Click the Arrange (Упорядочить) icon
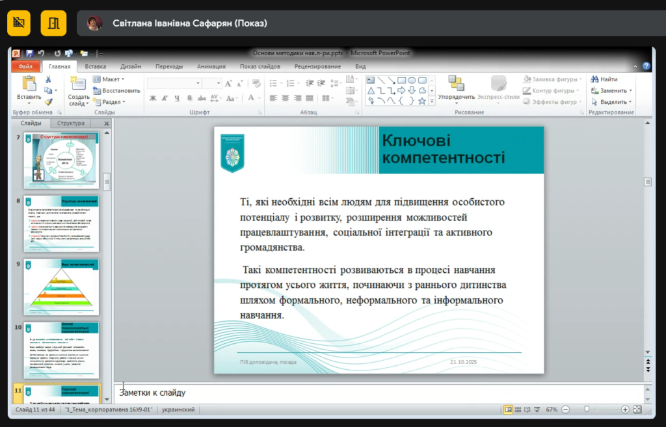Screen dimensions: 666x427 [456, 83]
